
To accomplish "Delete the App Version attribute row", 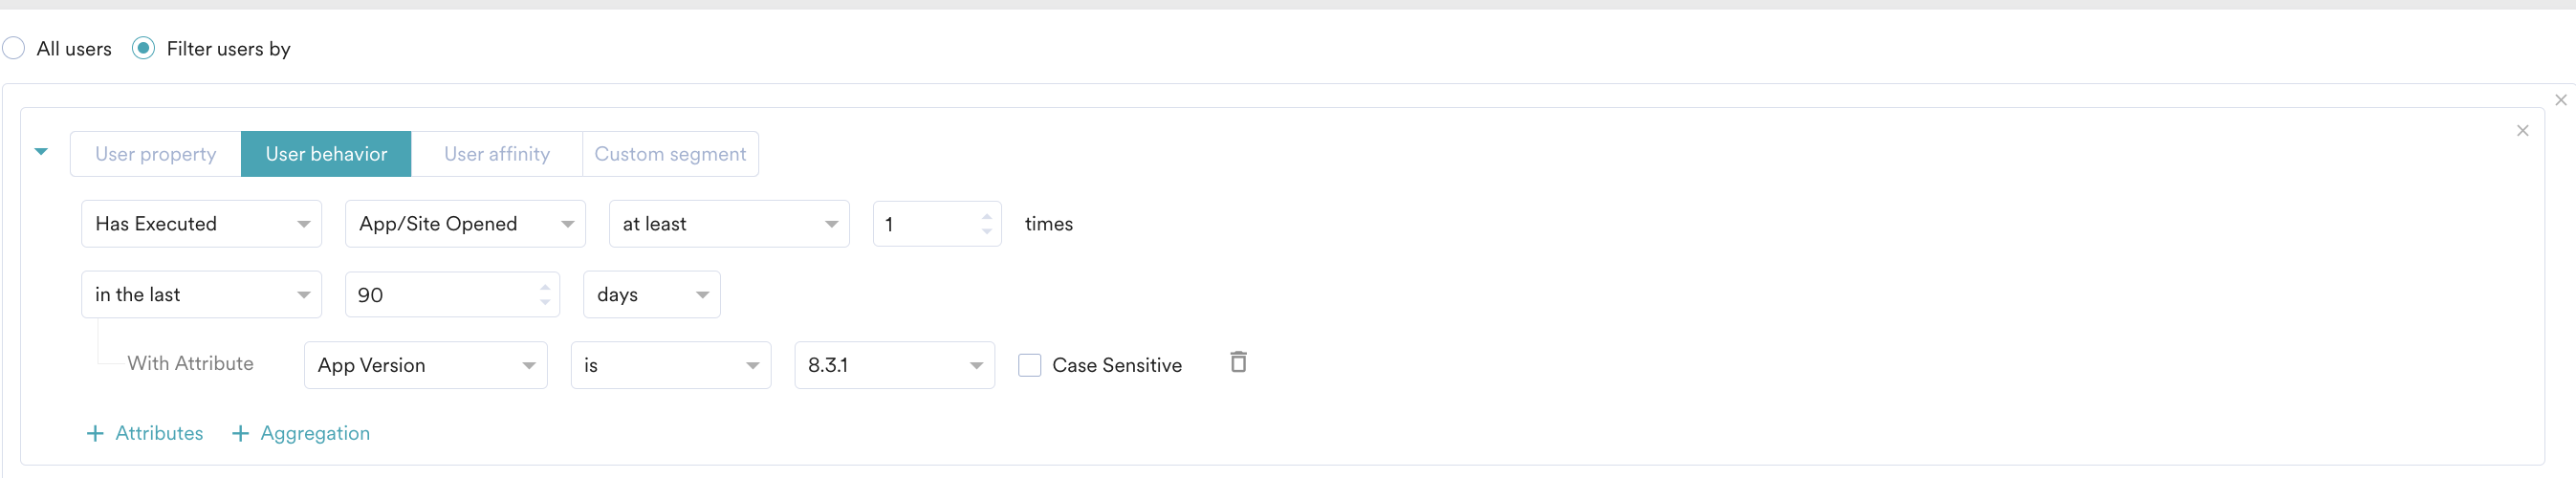I will click(1238, 362).
